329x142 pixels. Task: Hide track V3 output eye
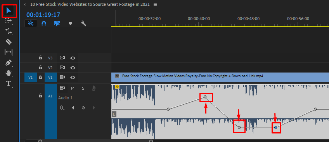(x=73, y=58)
